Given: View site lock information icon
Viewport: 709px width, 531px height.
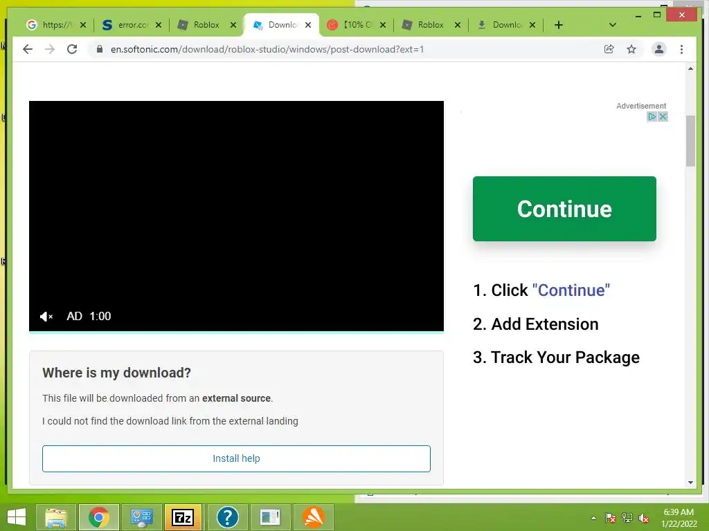Looking at the screenshot, I should (x=100, y=49).
